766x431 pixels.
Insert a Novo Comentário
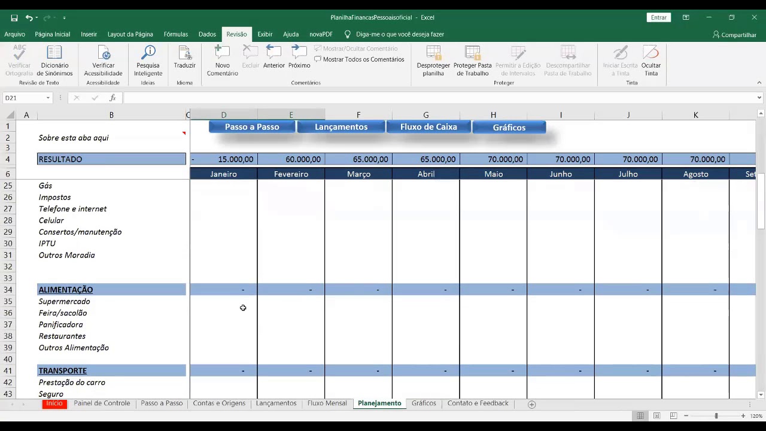(x=222, y=61)
